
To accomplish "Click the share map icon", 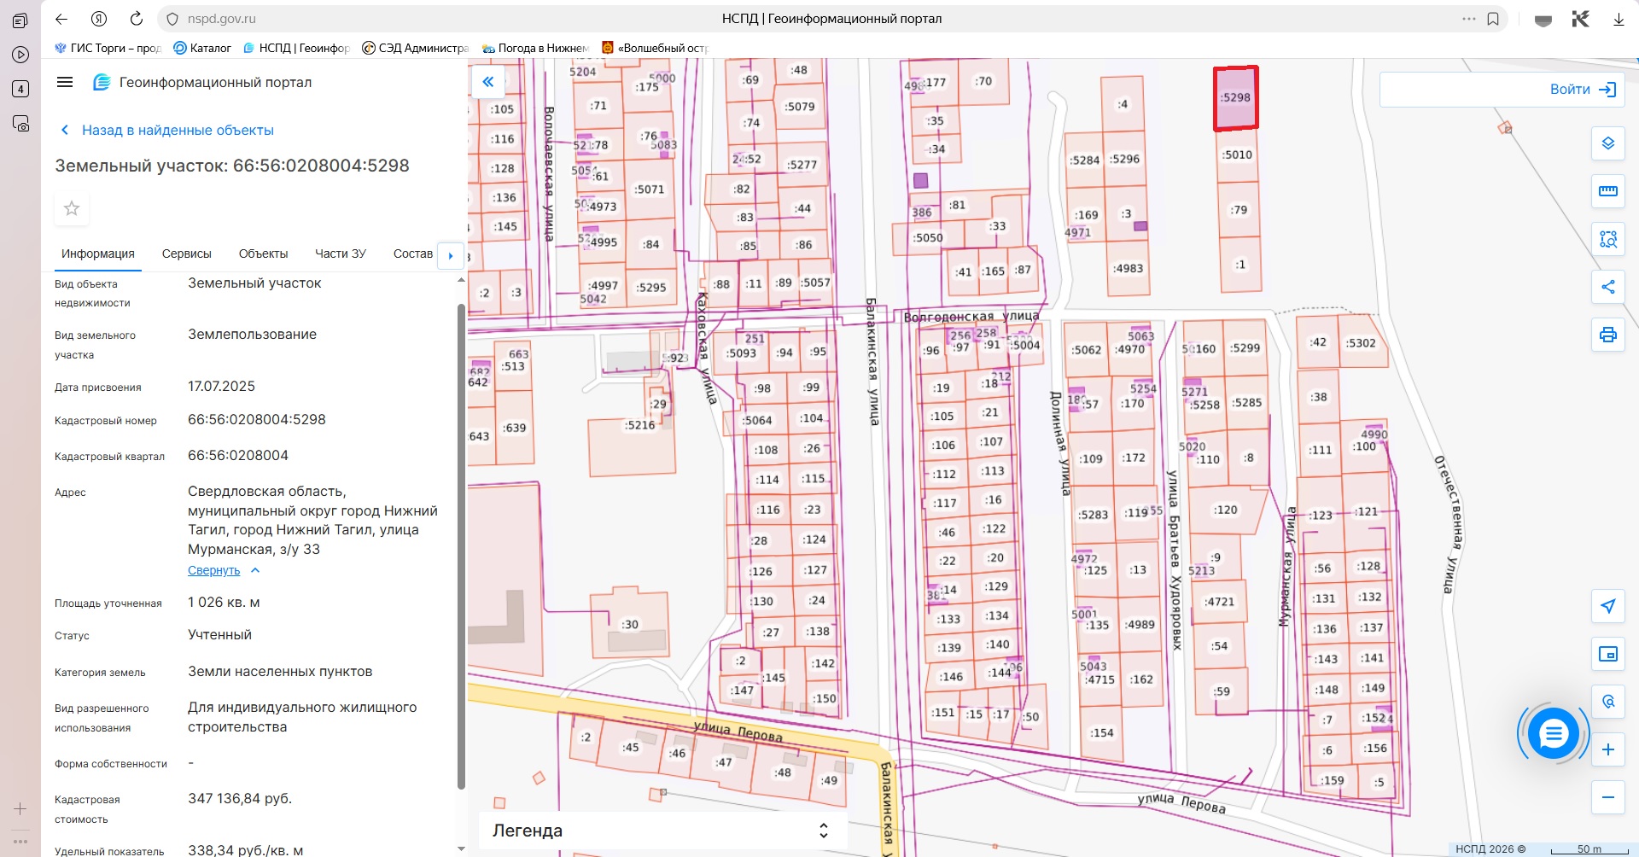I will point(1607,287).
